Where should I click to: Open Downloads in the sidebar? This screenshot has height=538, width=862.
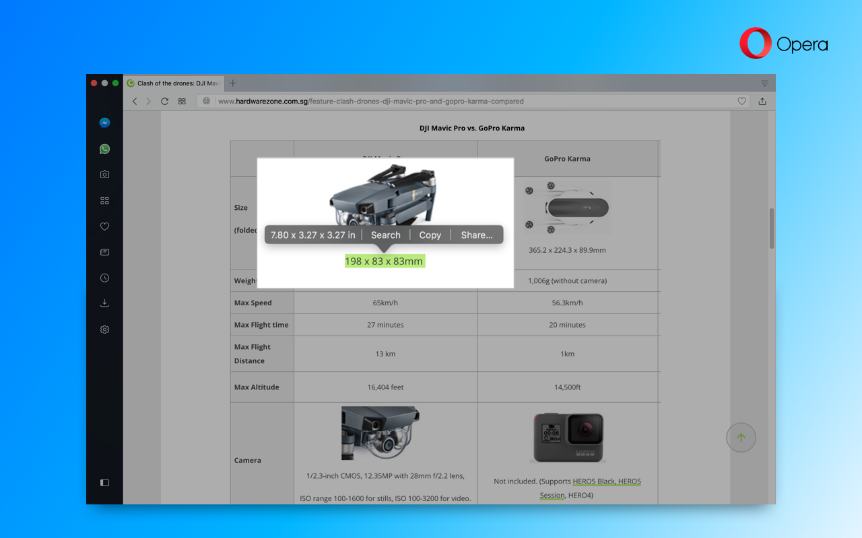click(x=104, y=303)
